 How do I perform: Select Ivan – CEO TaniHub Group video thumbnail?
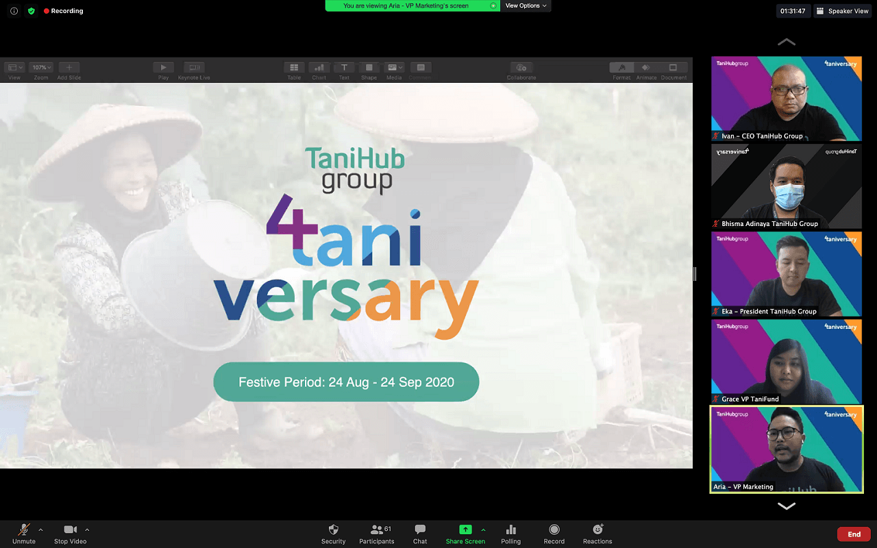tap(786, 99)
